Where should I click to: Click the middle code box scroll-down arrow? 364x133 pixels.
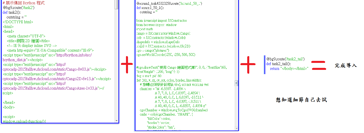237,128
